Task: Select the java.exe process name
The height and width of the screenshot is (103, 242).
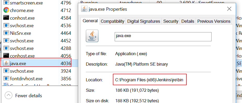Action: coord(18,64)
